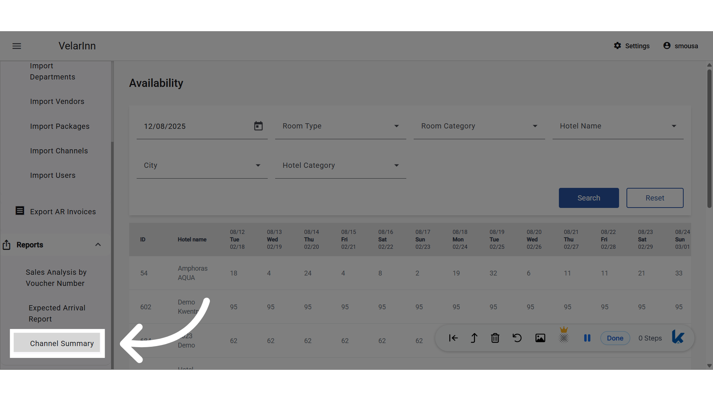Click the blue K logo icon
Viewport: 713px width, 401px height.
click(678, 337)
